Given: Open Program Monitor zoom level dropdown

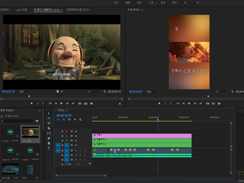Looking at the screenshot, I should (x=153, y=92).
